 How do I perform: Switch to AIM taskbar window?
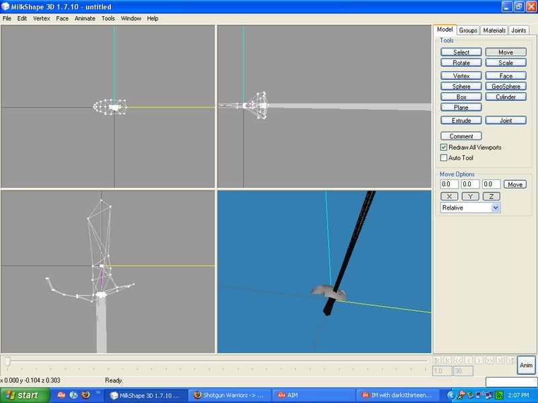[x=313, y=395]
